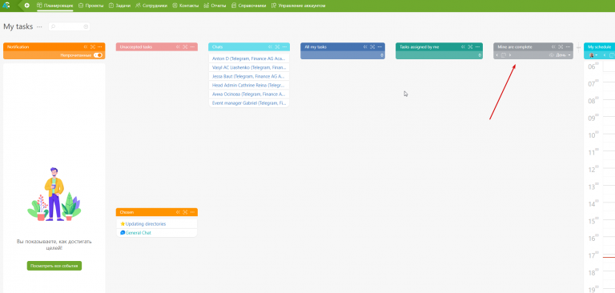Open Notification panel more options

(100, 46)
